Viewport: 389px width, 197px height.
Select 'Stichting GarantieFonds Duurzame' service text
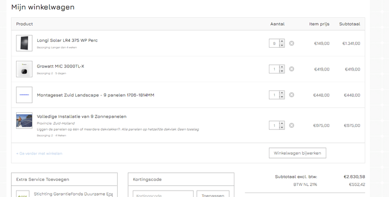click(x=73, y=194)
